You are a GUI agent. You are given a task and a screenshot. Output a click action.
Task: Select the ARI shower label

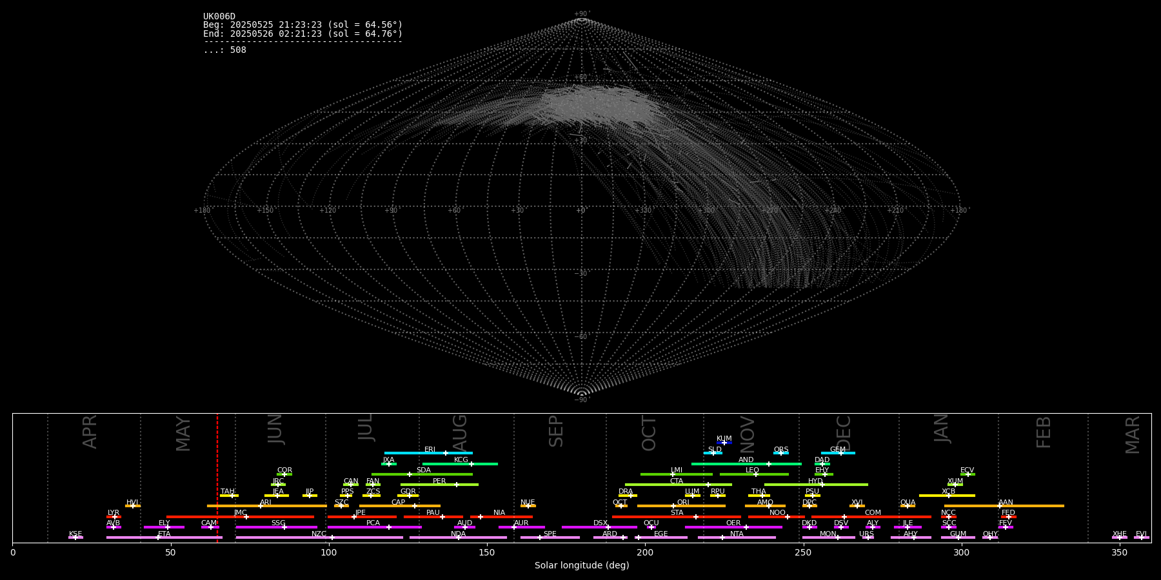point(266,503)
